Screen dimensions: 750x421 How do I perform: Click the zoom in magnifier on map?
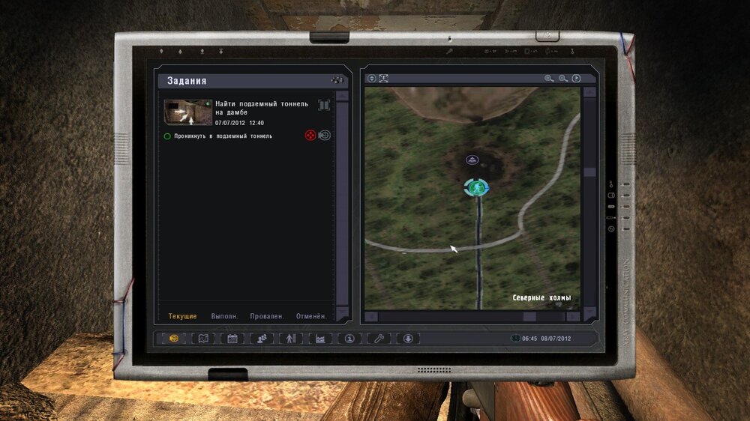pyautogui.click(x=549, y=79)
